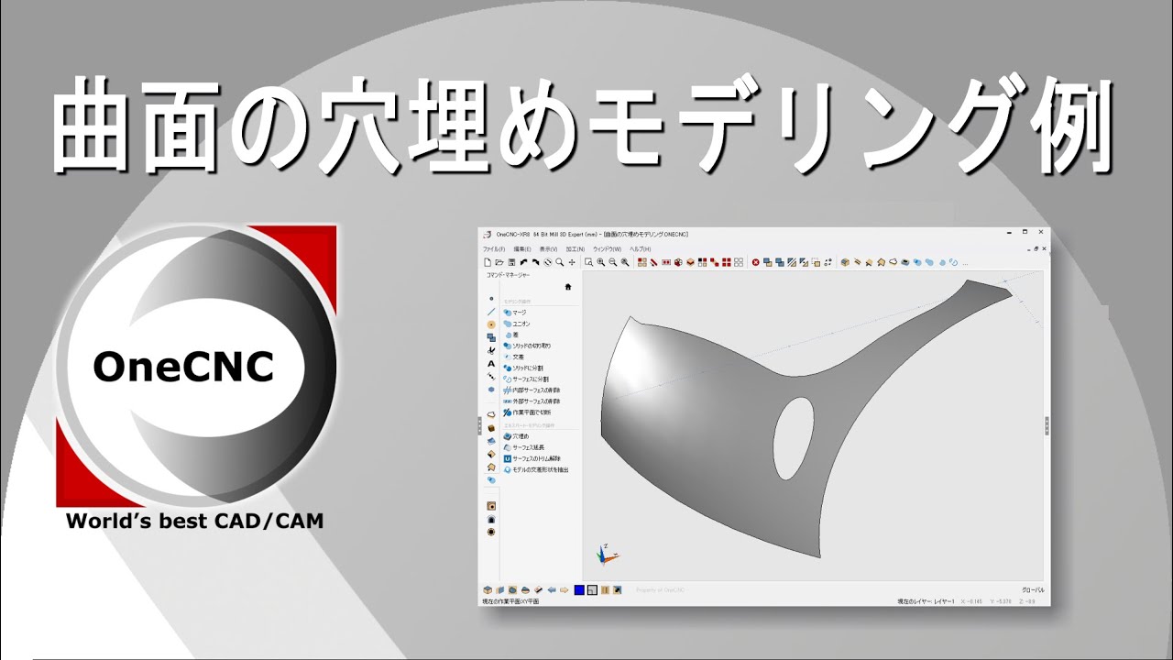
Task: Click the zoom fit all icon
Action: tap(624, 262)
